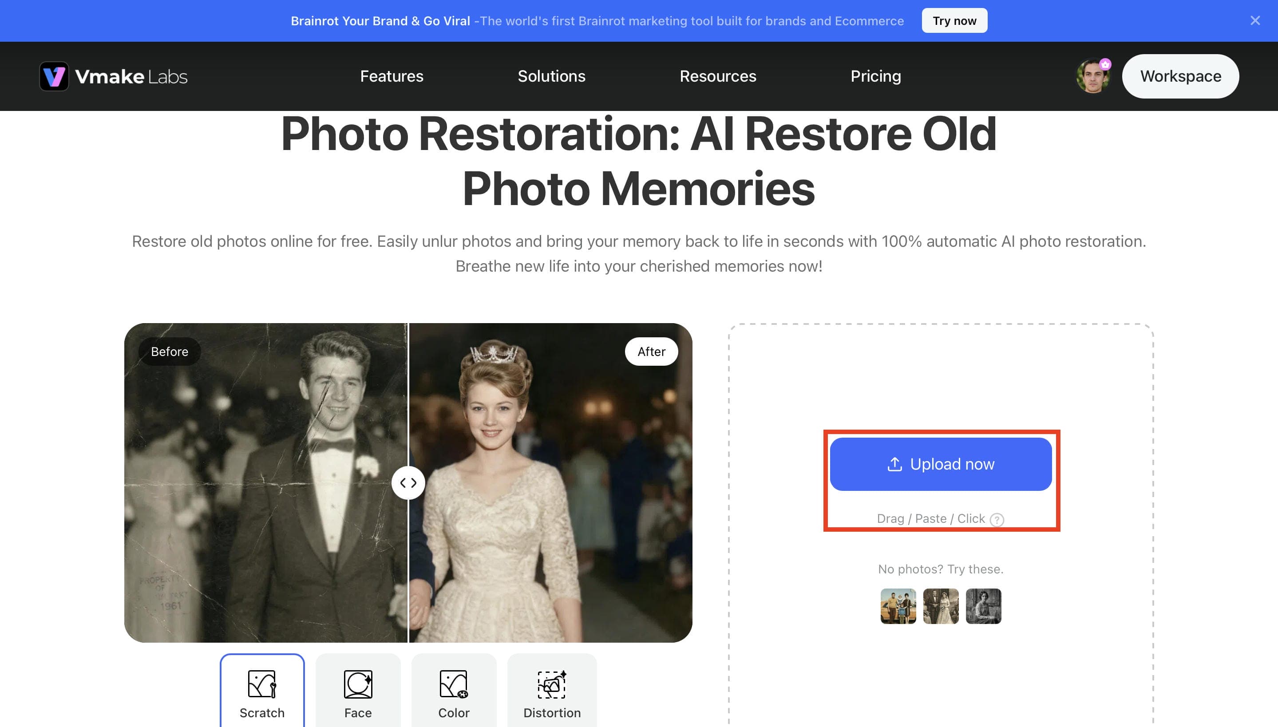Click the Try now banner button
Screen dimensions: 1278x727
click(x=954, y=20)
